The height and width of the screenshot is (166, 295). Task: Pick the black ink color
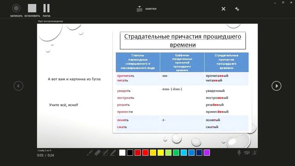[x=130, y=153]
